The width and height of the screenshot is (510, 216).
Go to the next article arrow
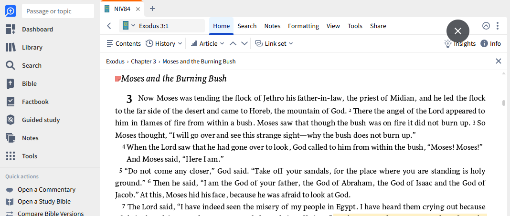(x=244, y=43)
